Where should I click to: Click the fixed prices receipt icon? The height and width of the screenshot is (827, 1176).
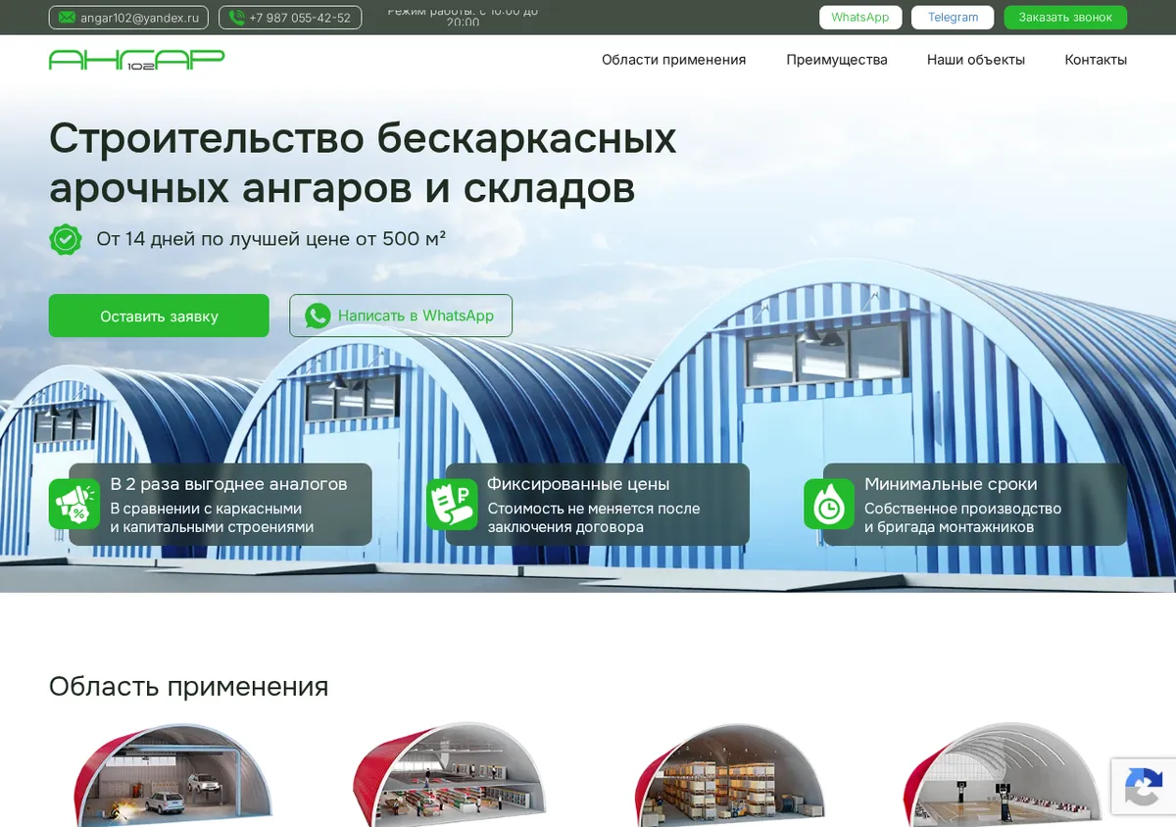pyautogui.click(x=452, y=504)
